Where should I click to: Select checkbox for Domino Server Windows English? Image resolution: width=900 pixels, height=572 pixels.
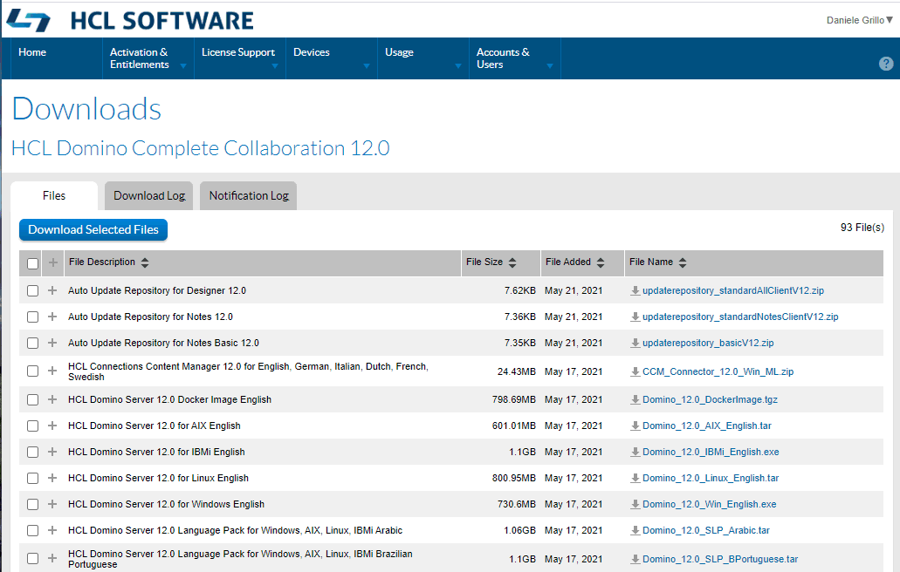pyautogui.click(x=32, y=504)
